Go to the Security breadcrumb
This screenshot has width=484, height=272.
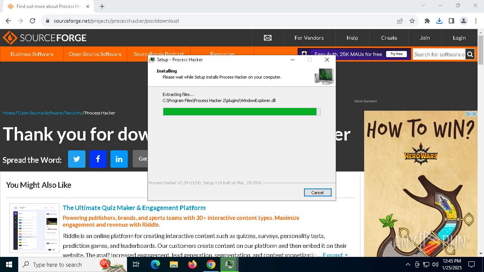pos(73,113)
